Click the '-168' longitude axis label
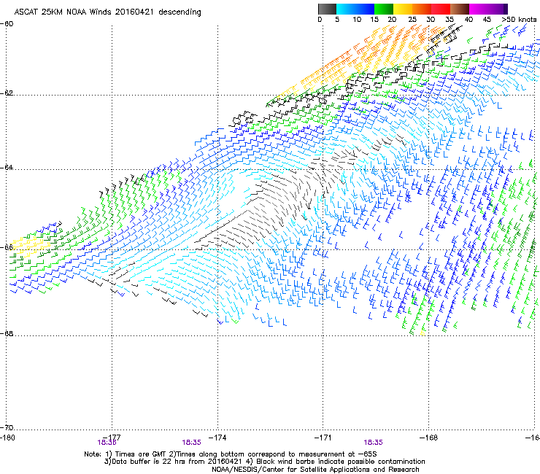The height and width of the screenshot is (474, 540). (428, 438)
